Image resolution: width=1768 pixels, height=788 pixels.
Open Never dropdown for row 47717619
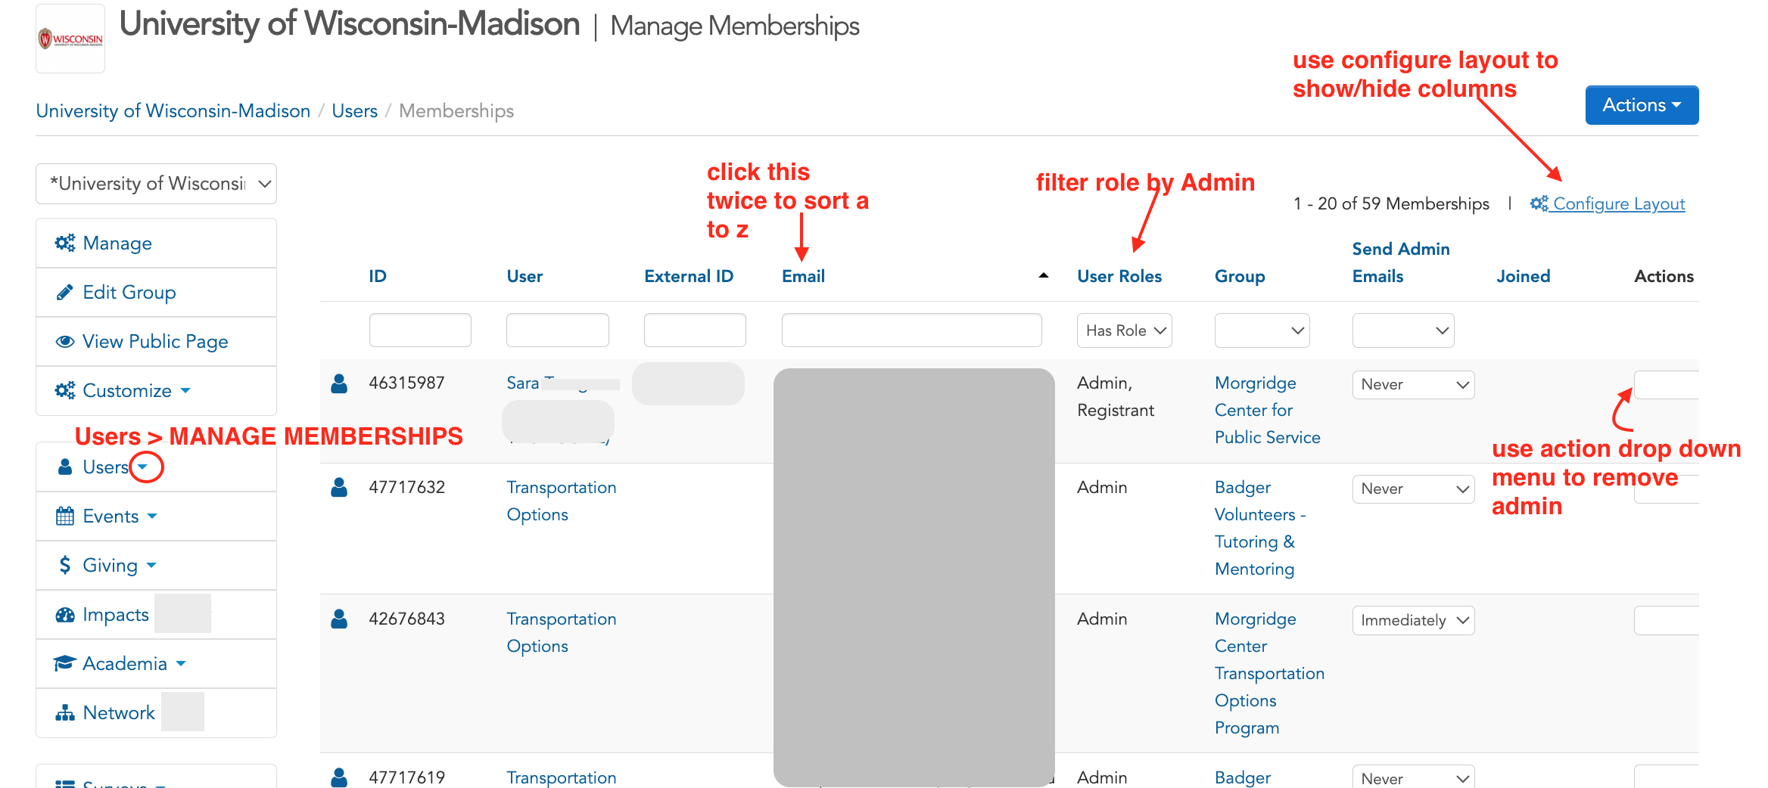click(x=1413, y=777)
